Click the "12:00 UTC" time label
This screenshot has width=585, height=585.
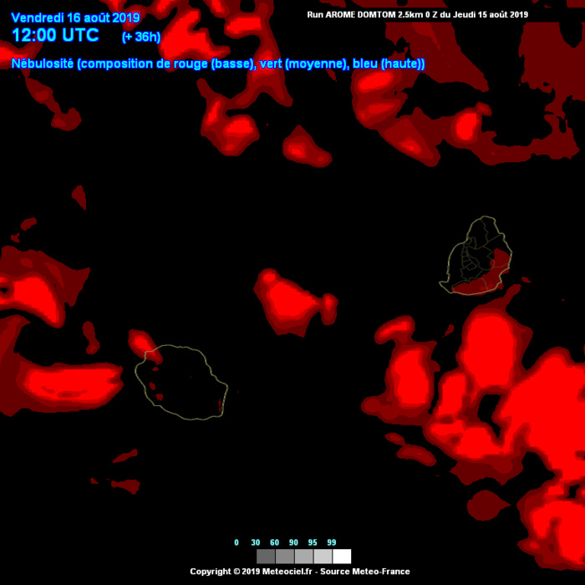tap(55, 36)
